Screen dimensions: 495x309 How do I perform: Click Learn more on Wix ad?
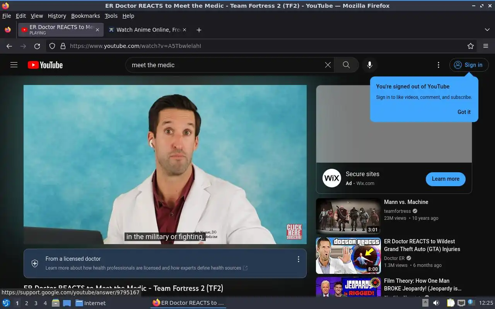tap(445, 179)
